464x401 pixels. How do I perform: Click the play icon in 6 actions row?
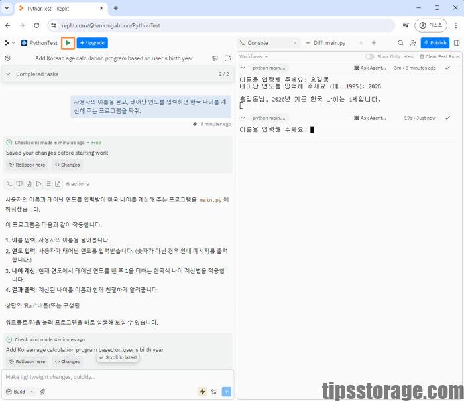click(38, 184)
